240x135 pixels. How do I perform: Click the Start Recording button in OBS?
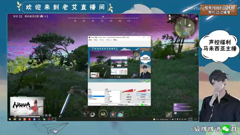point(143,97)
